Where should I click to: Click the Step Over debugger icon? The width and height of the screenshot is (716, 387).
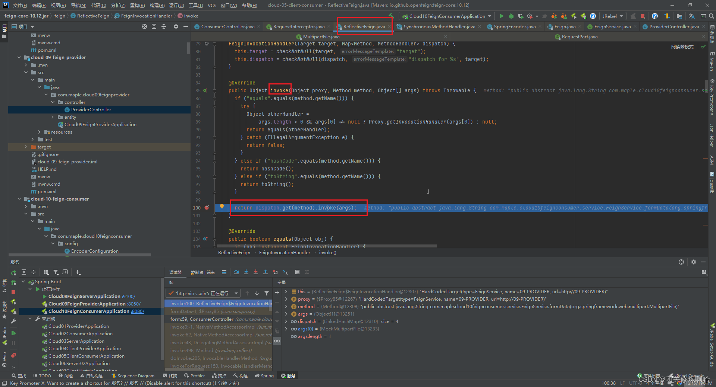236,272
